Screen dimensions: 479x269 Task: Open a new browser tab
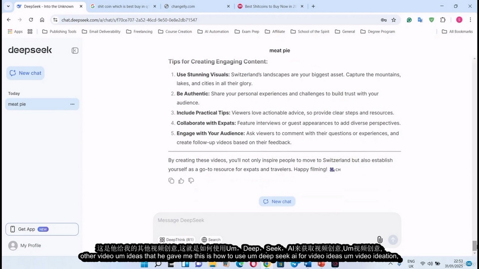click(313, 6)
